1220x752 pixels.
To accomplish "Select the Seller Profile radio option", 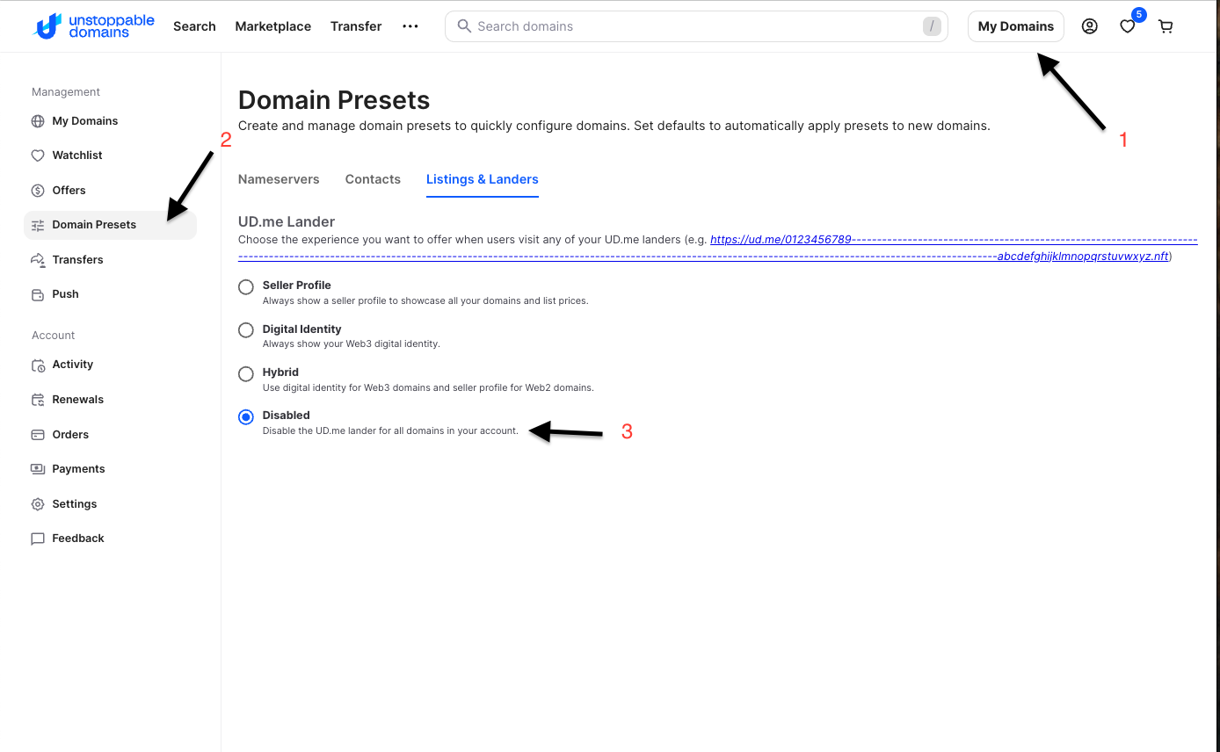I will 246,286.
